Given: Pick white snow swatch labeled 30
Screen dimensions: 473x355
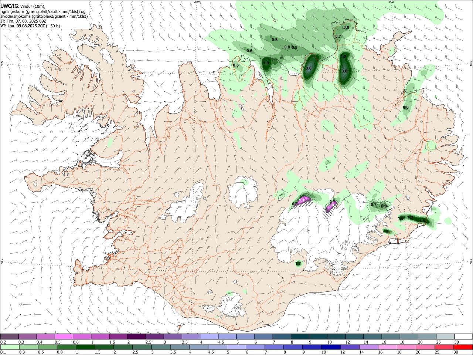Looking at the screenshot, I should [463, 337].
